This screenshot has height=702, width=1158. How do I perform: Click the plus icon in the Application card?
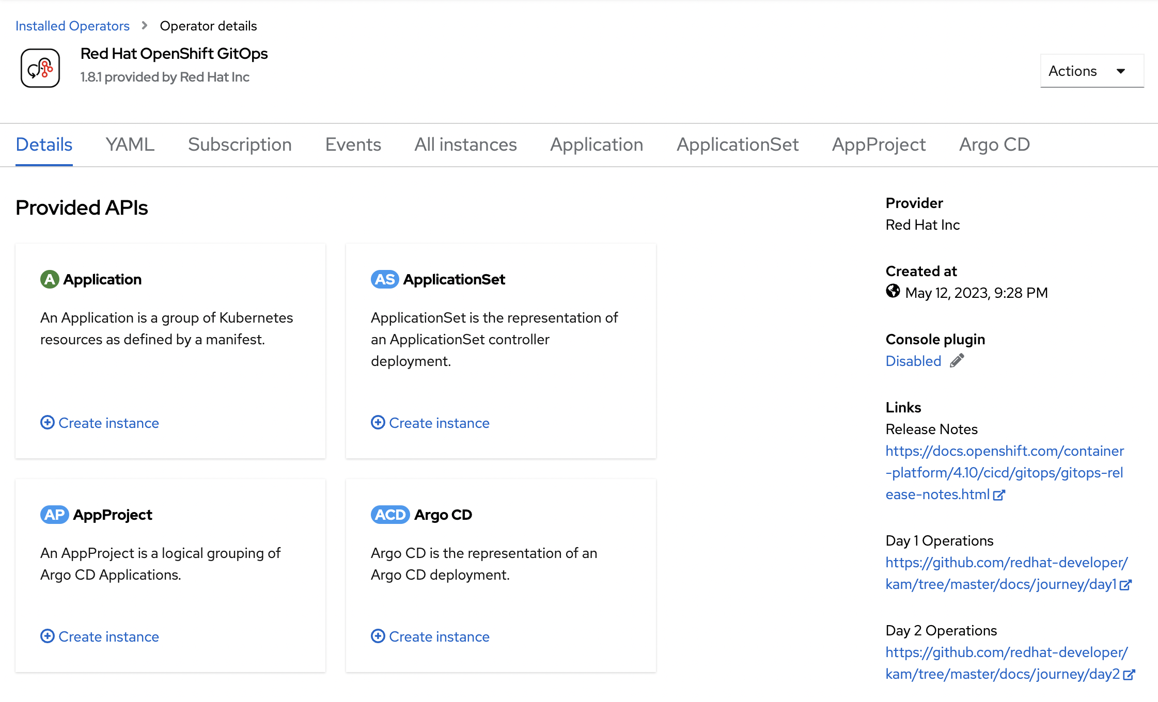coord(48,422)
